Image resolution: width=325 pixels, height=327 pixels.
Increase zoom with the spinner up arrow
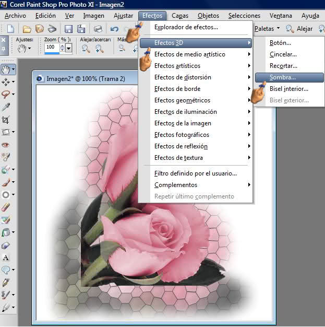pyautogui.click(x=62, y=45)
